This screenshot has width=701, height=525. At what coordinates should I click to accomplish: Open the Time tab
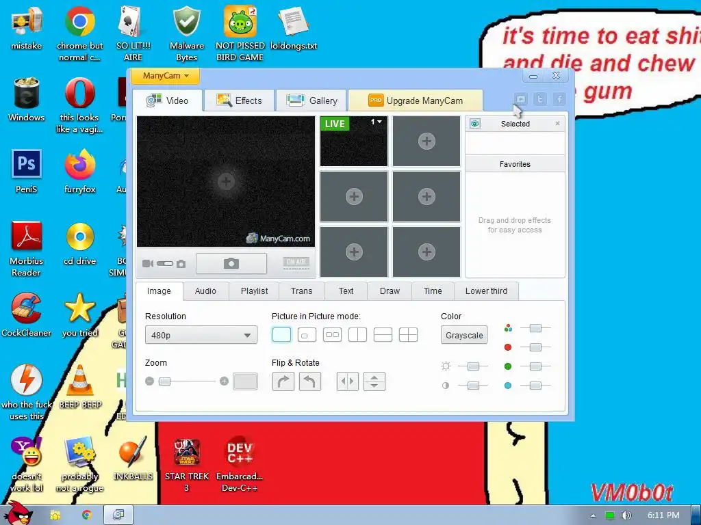(x=433, y=291)
